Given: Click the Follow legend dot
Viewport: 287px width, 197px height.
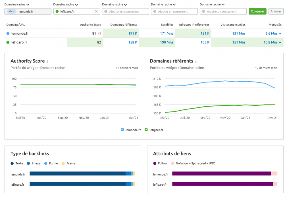Looking at the screenshot, I should click(x=155, y=163).
